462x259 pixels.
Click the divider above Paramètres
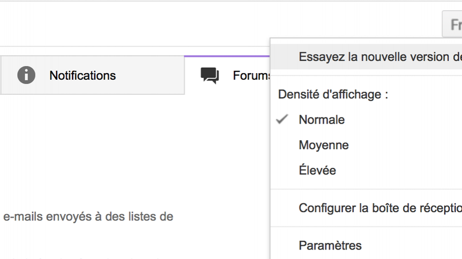366,227
